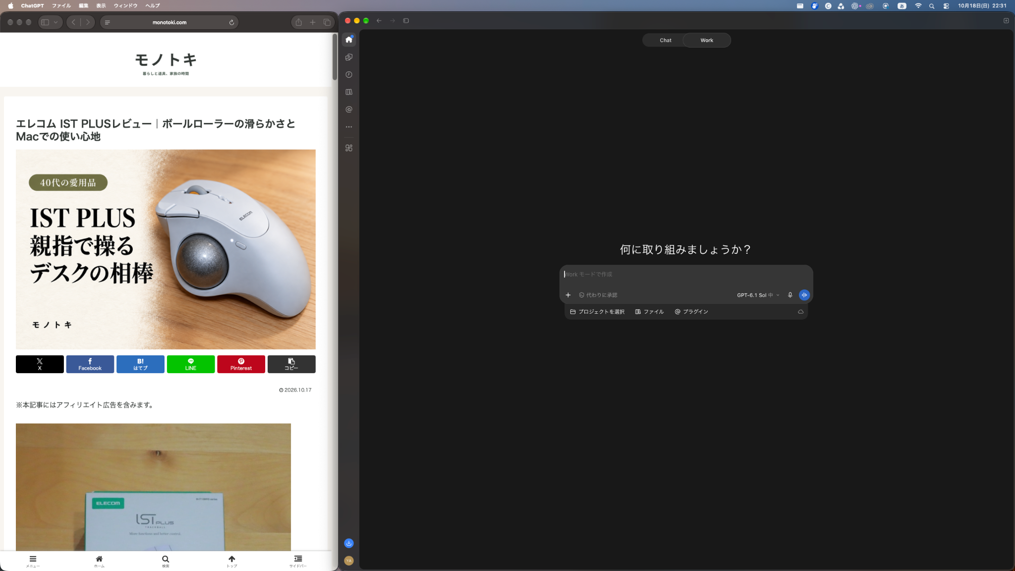
Task: Click the Wi-Fi status icon
Action: tap(918, 6)
